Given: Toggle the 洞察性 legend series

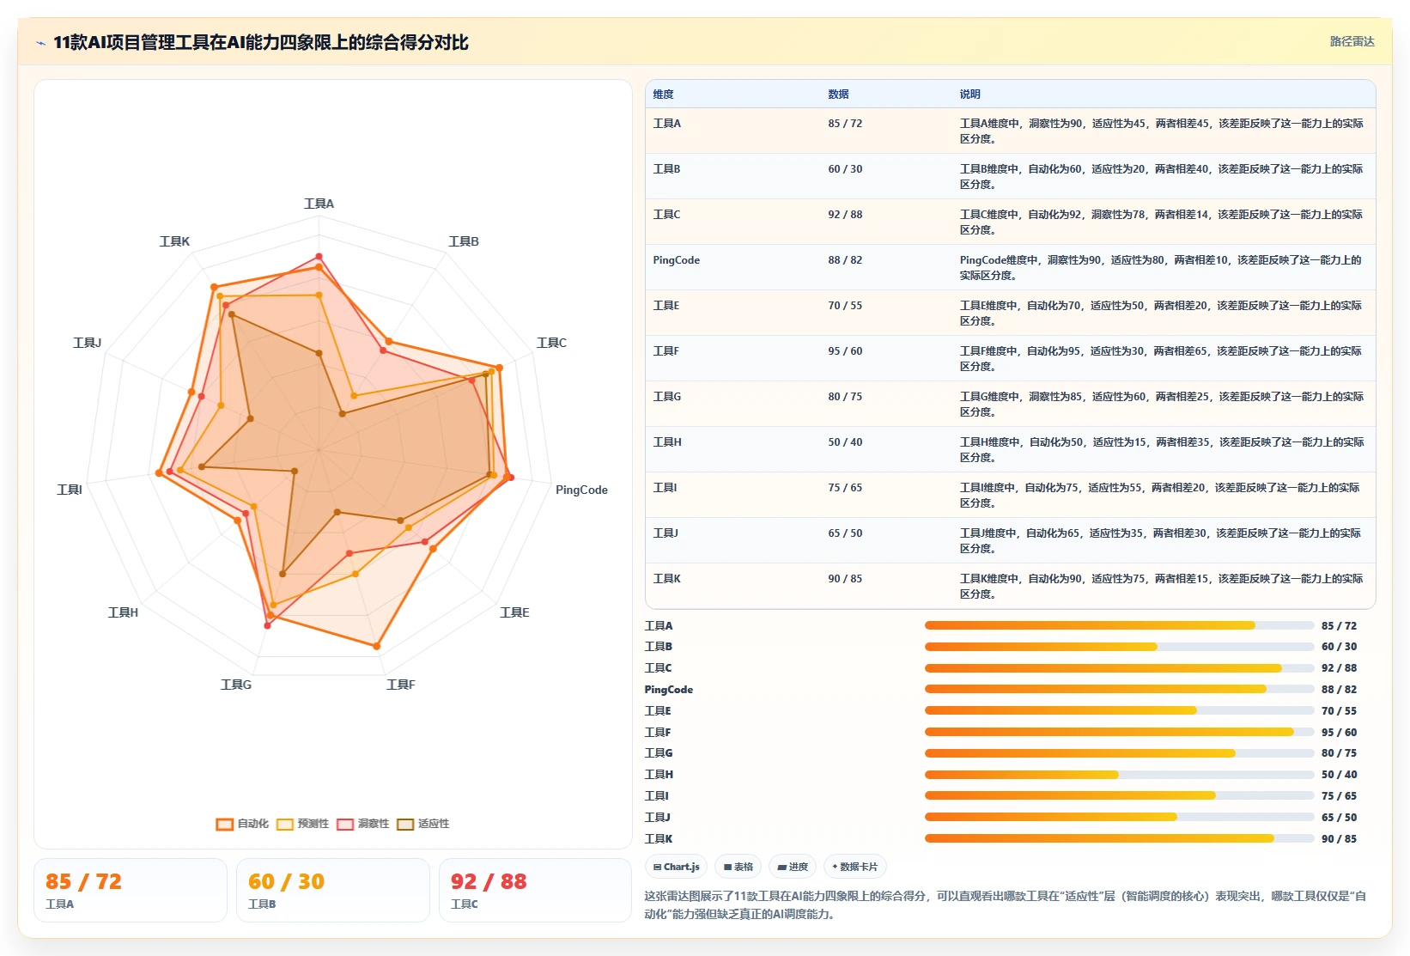Looking at the screenshot, I should 362,824.
